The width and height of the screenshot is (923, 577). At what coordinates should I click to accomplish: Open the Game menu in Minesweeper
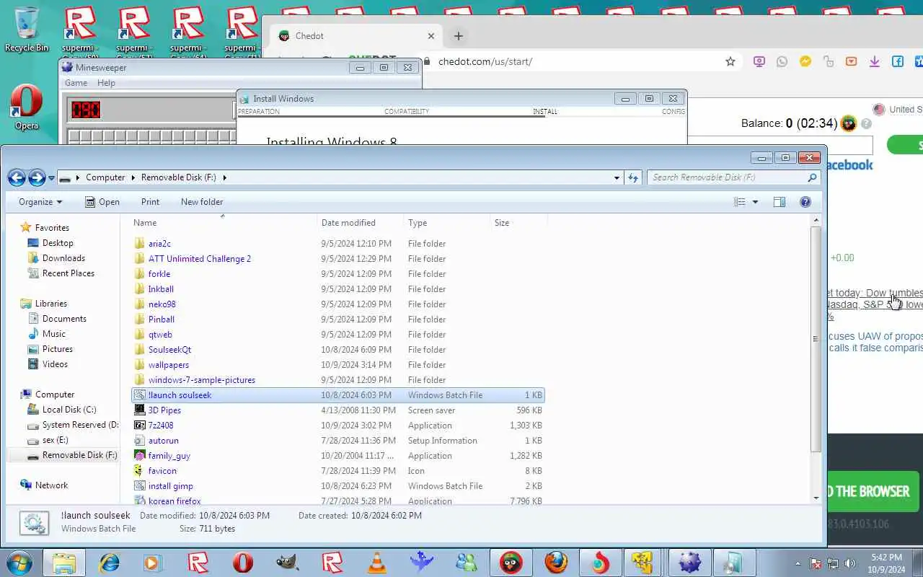pyautogui.click(x=76, y=83)
